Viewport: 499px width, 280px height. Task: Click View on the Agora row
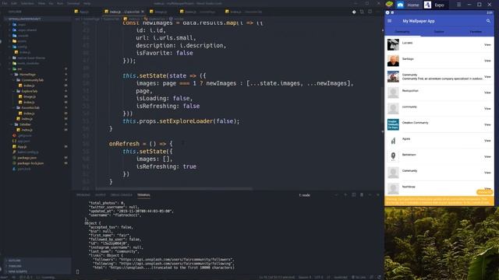487,141
